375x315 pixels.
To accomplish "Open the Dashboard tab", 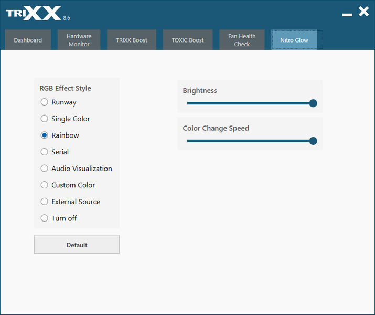I will 28,40.
